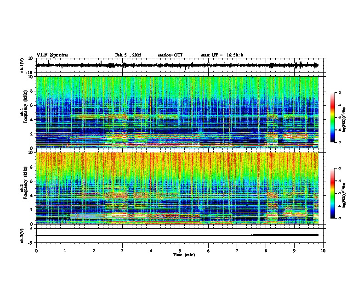
Task: Click the time axis tick label 8
Action: coord(266,251)
